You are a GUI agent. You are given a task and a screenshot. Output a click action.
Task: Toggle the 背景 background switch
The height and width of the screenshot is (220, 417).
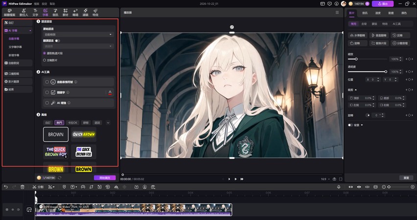350,125
